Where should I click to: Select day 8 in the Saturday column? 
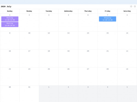coord(127,22)
